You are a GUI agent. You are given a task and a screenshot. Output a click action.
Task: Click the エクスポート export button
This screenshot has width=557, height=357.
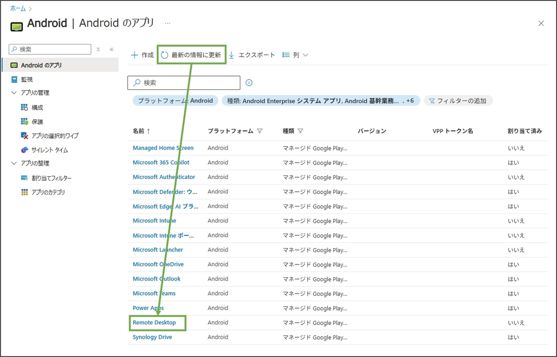tap(252, 55)
